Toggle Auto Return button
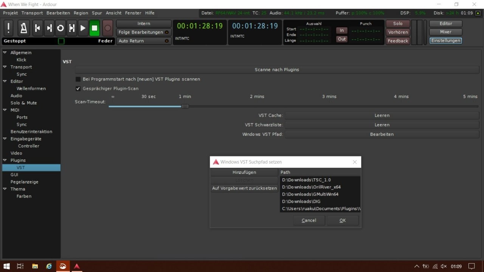Viewport: 484px width, 272px height. [x=144, y=41]
